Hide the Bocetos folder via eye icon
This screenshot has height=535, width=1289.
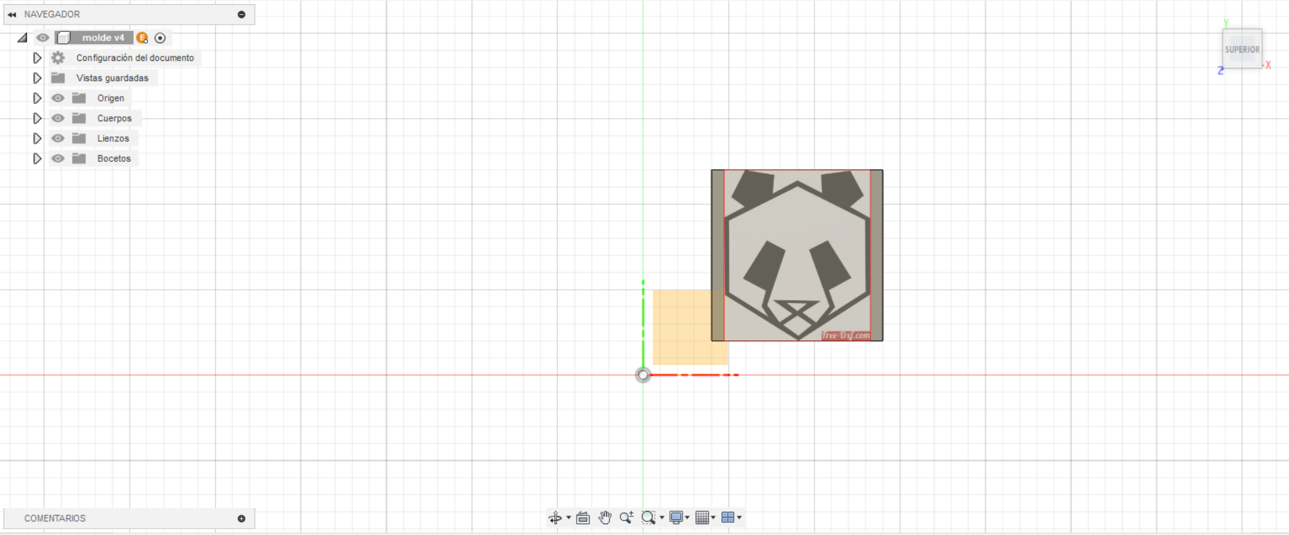point(58,158)
